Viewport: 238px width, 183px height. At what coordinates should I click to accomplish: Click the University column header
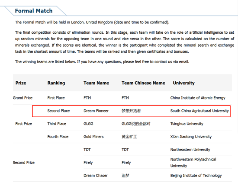pos(183,83)
